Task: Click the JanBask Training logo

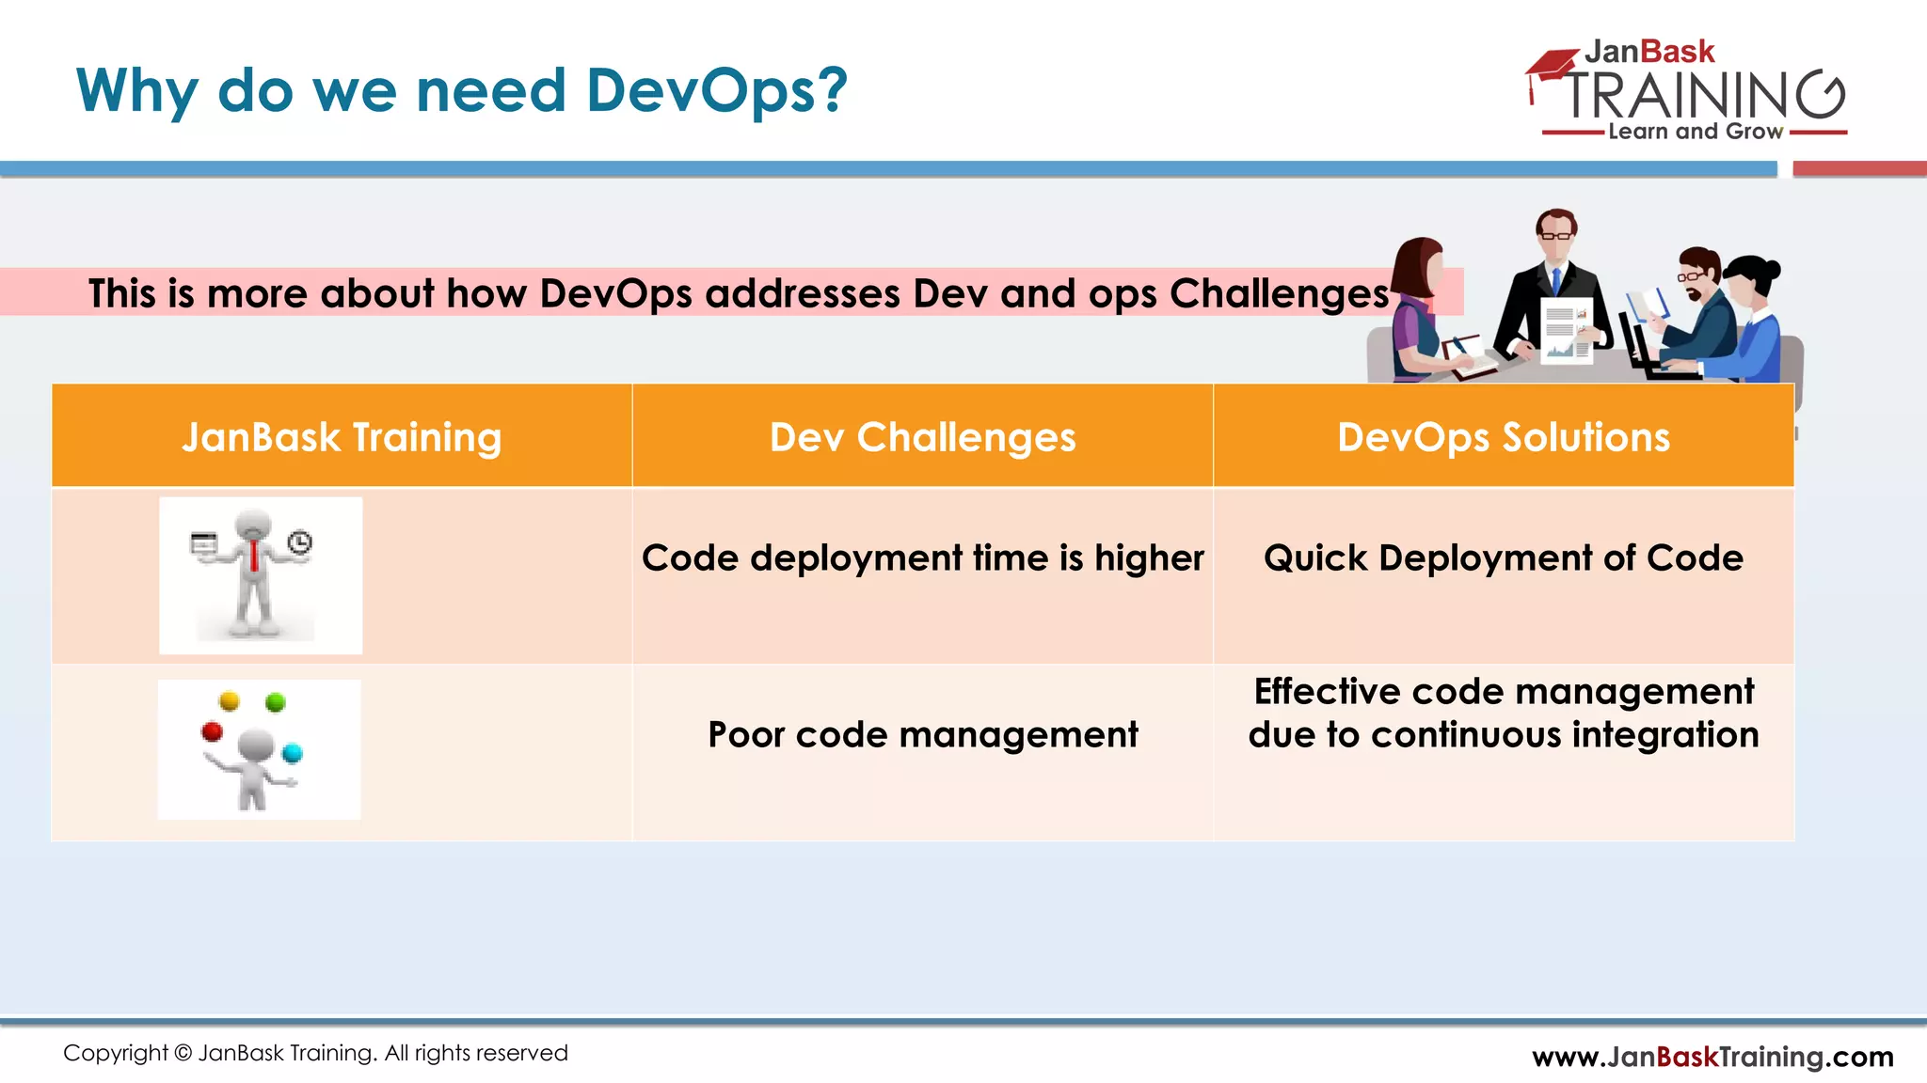Action: pyautogui.click(x=1686, y=92)
